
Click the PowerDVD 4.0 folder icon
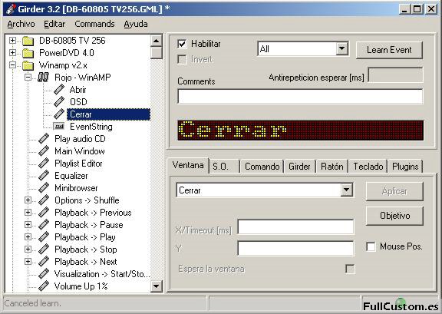(x=28, y=53)
